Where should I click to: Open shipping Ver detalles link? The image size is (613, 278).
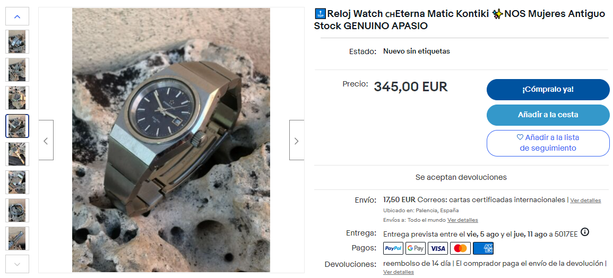point(585,201)
